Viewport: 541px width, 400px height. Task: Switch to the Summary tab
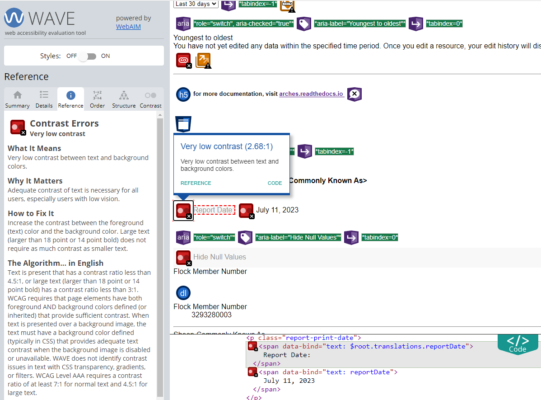pyautogui.click(x=17, y=99)
